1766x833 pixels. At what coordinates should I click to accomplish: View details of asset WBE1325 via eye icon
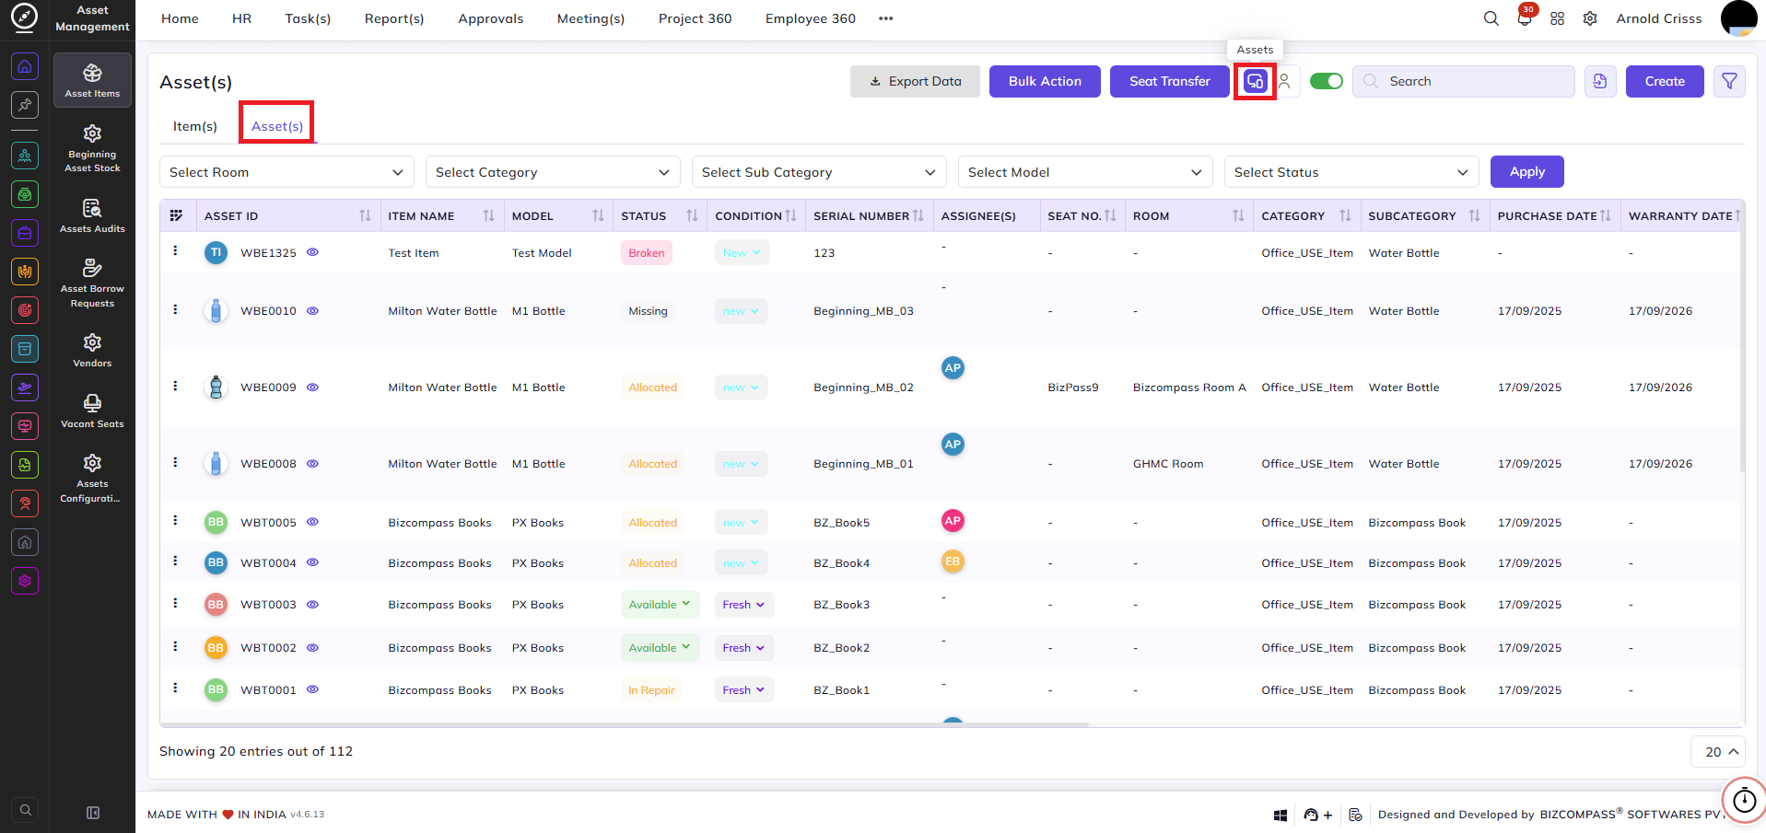[x=312, y=252]
